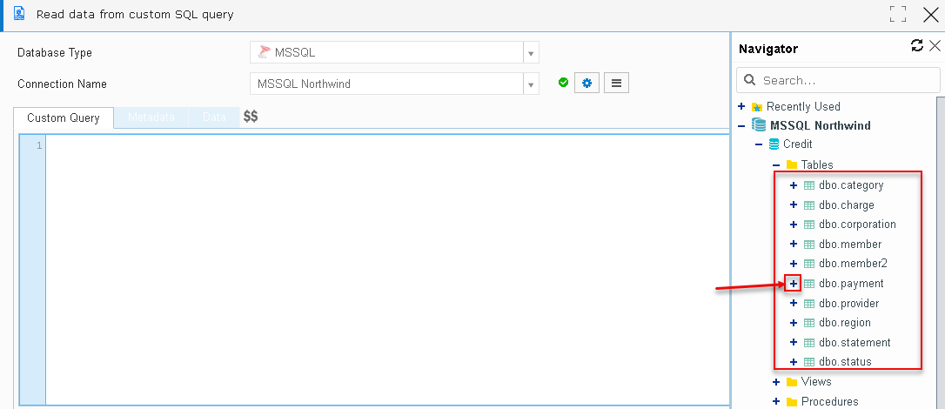945x409 pixels.
Task: Click the Navigator search field
Action: (838, 80)
